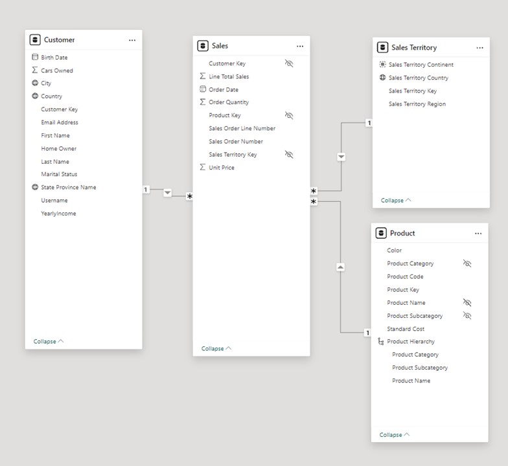This screenshot has width=508, height=466.
Task: Collapse the Sales Territory table card
Action: 396,201
